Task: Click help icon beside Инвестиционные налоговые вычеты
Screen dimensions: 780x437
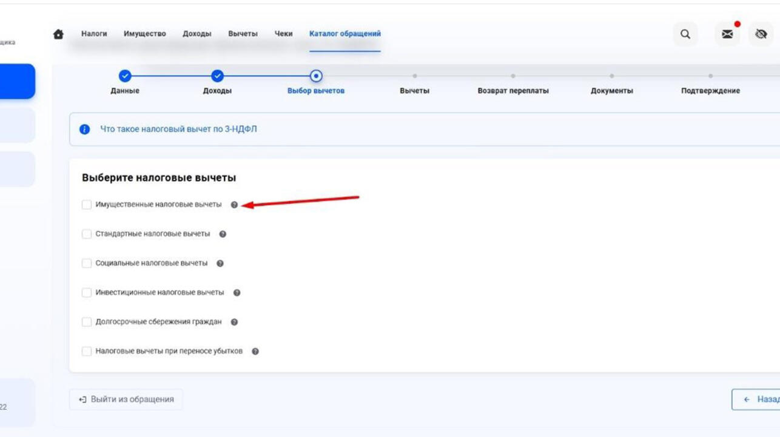Action: click(x=237, y=293)
